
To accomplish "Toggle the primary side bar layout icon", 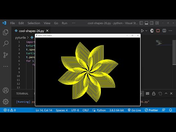I will pos(141,23).
